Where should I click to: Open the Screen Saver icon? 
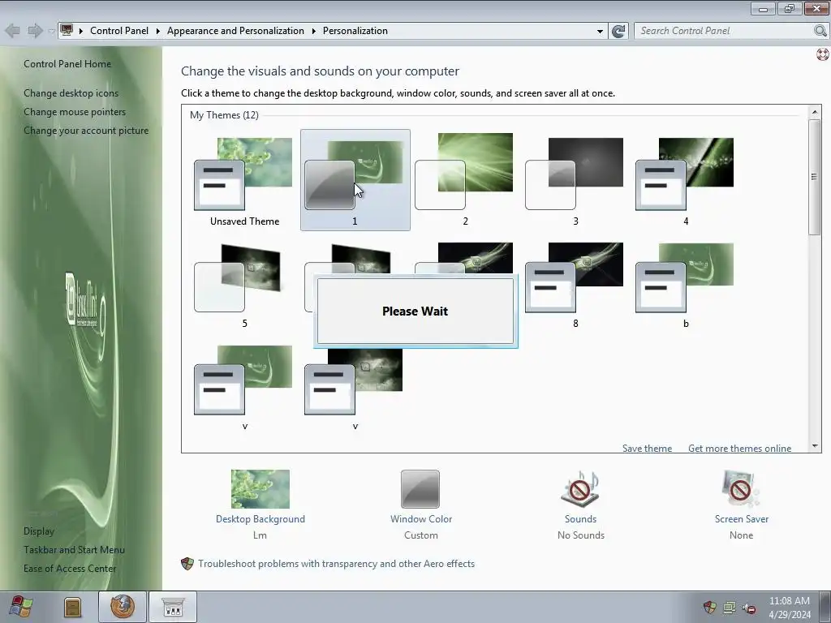point(740,489)
